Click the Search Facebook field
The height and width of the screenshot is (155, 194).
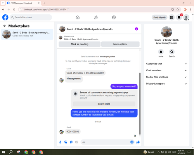tap(31, 17)
